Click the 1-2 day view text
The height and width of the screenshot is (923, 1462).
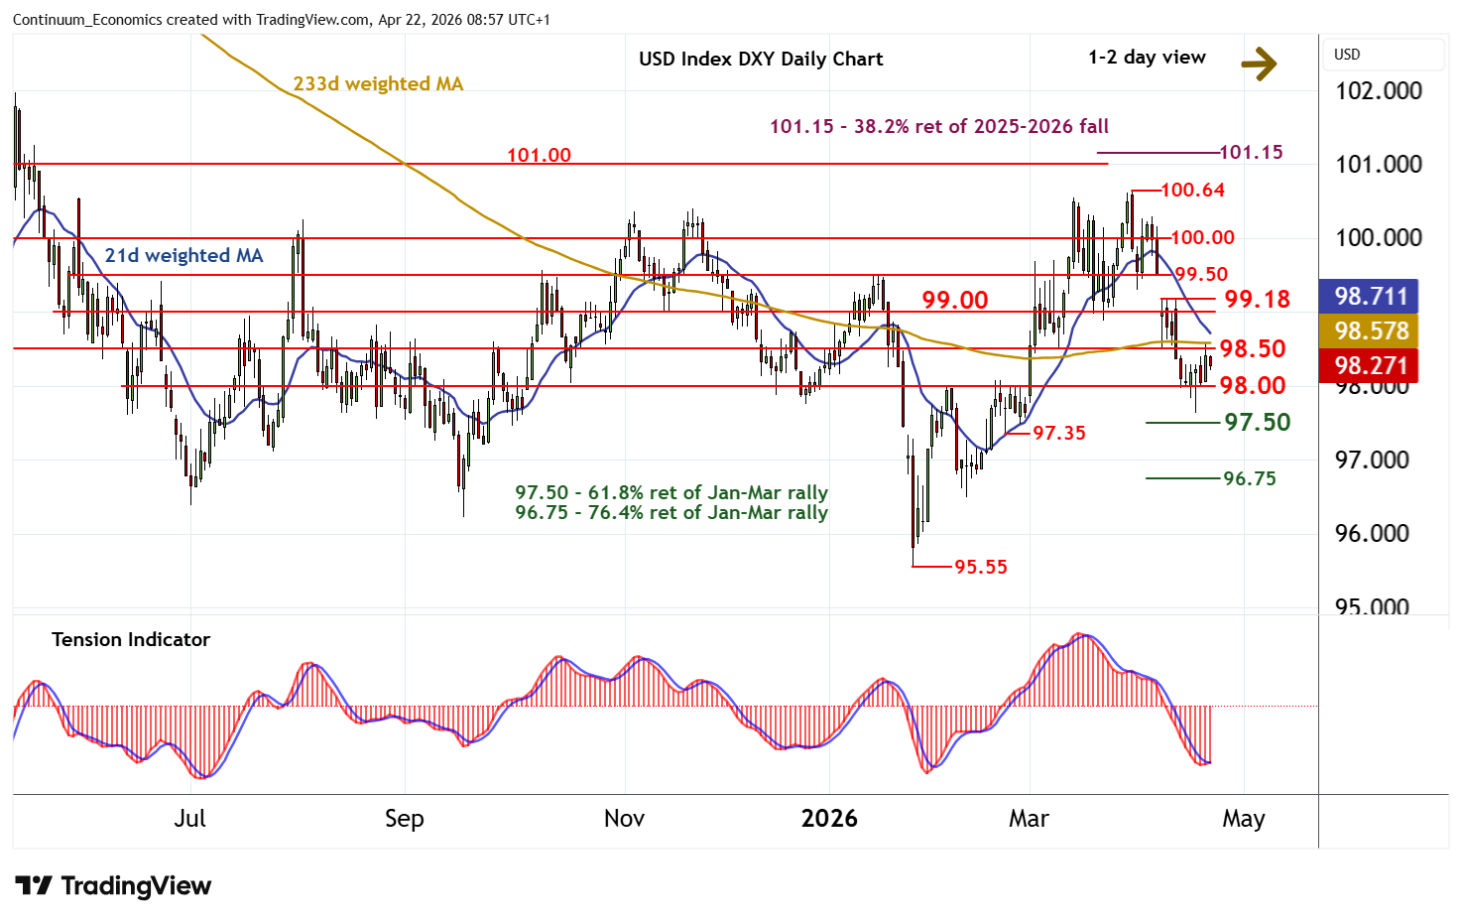[x=1147, y=58]
